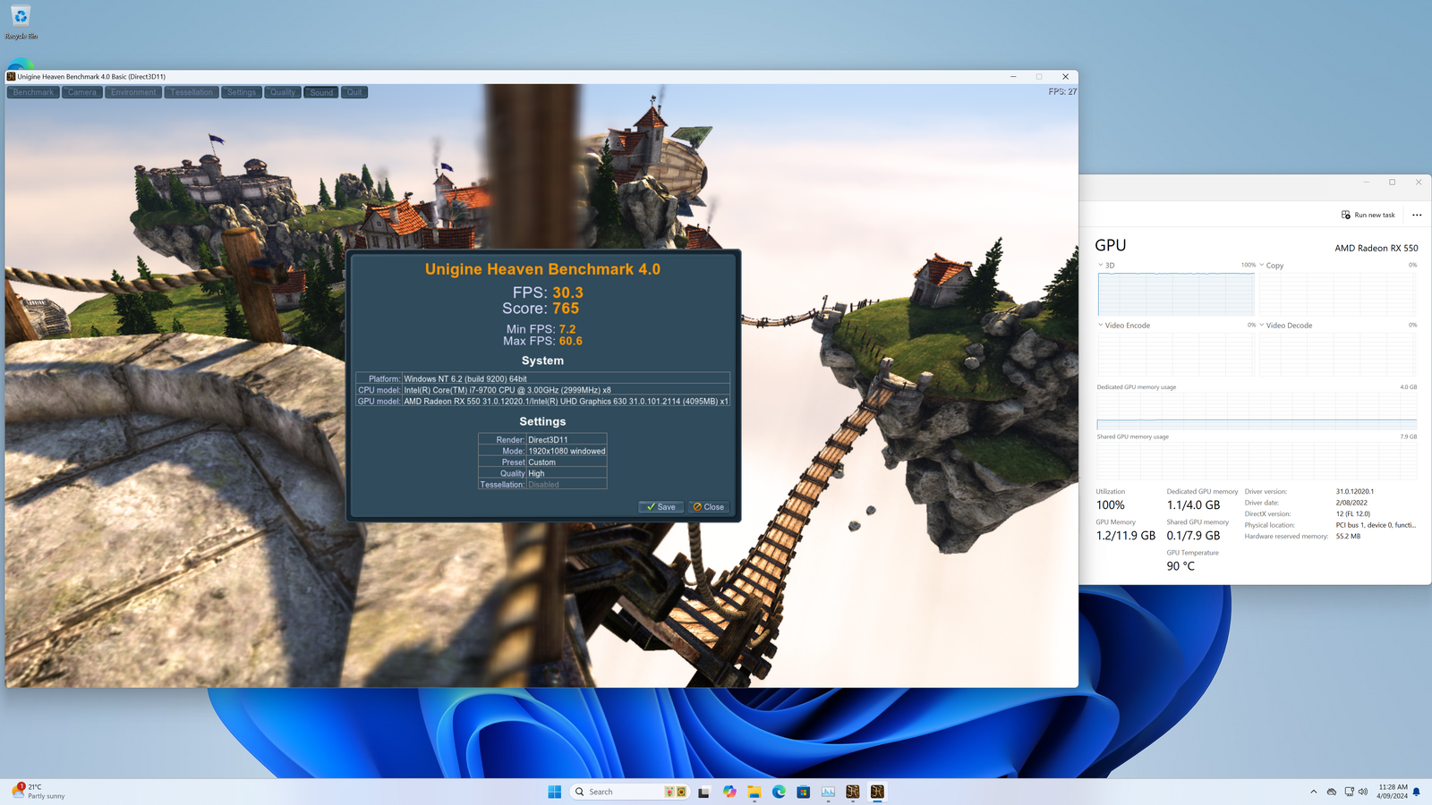
Task: Open the Environment menu in Heaven
Action: pyautogui.click(x=133, y=92)
